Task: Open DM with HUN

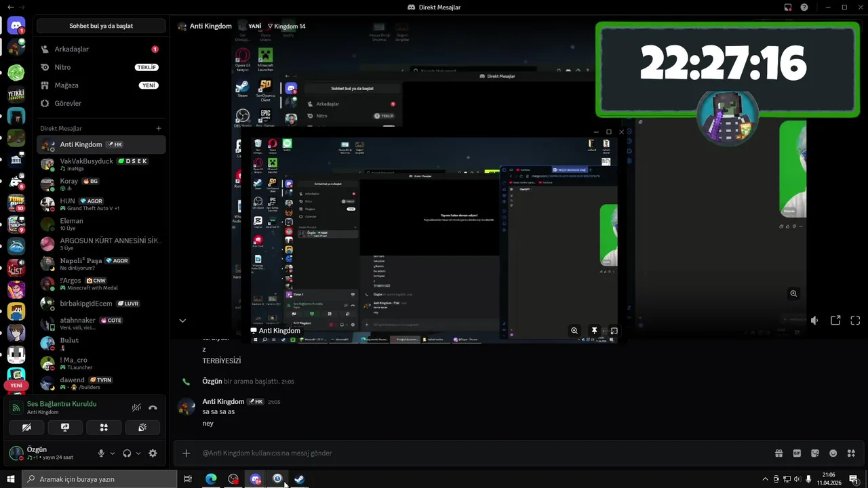Action: [x=101, y=204]
